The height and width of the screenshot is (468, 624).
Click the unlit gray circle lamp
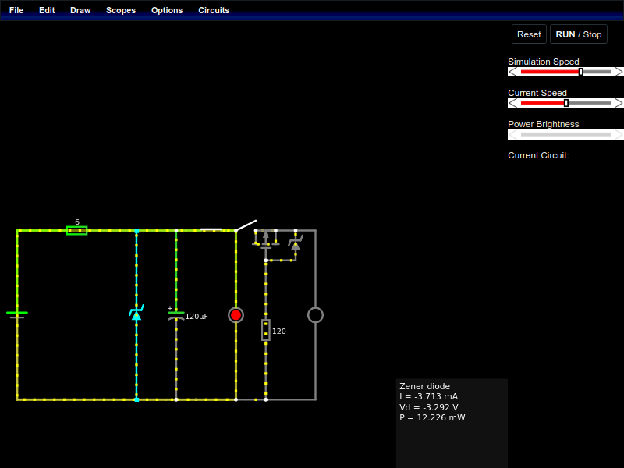coord(315,315)
